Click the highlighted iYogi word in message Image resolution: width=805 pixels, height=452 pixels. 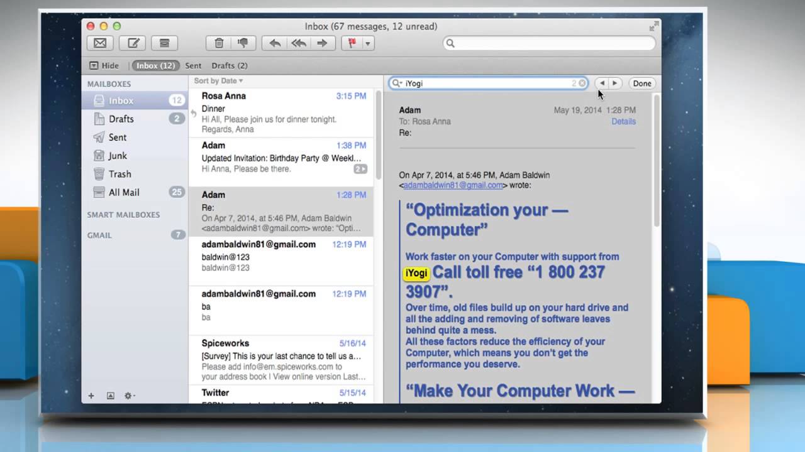coord(416,273)
